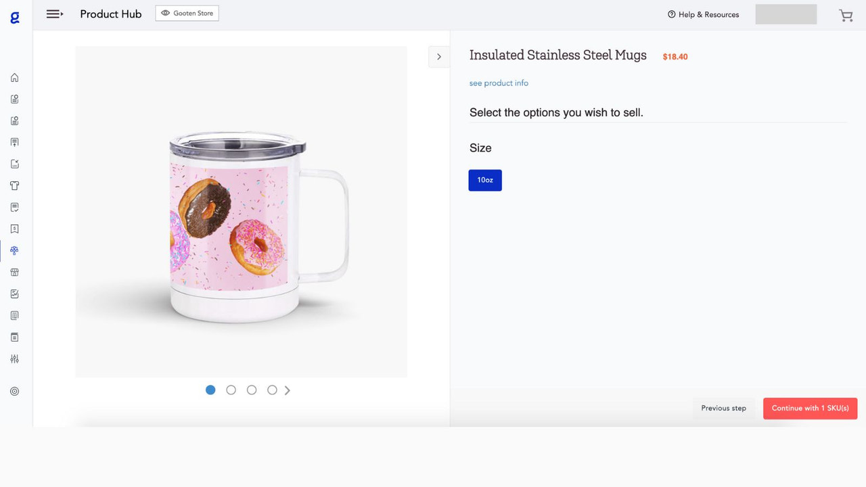Open the 'see product info' link
866x487 pixels.
click(x=499, y=83)
